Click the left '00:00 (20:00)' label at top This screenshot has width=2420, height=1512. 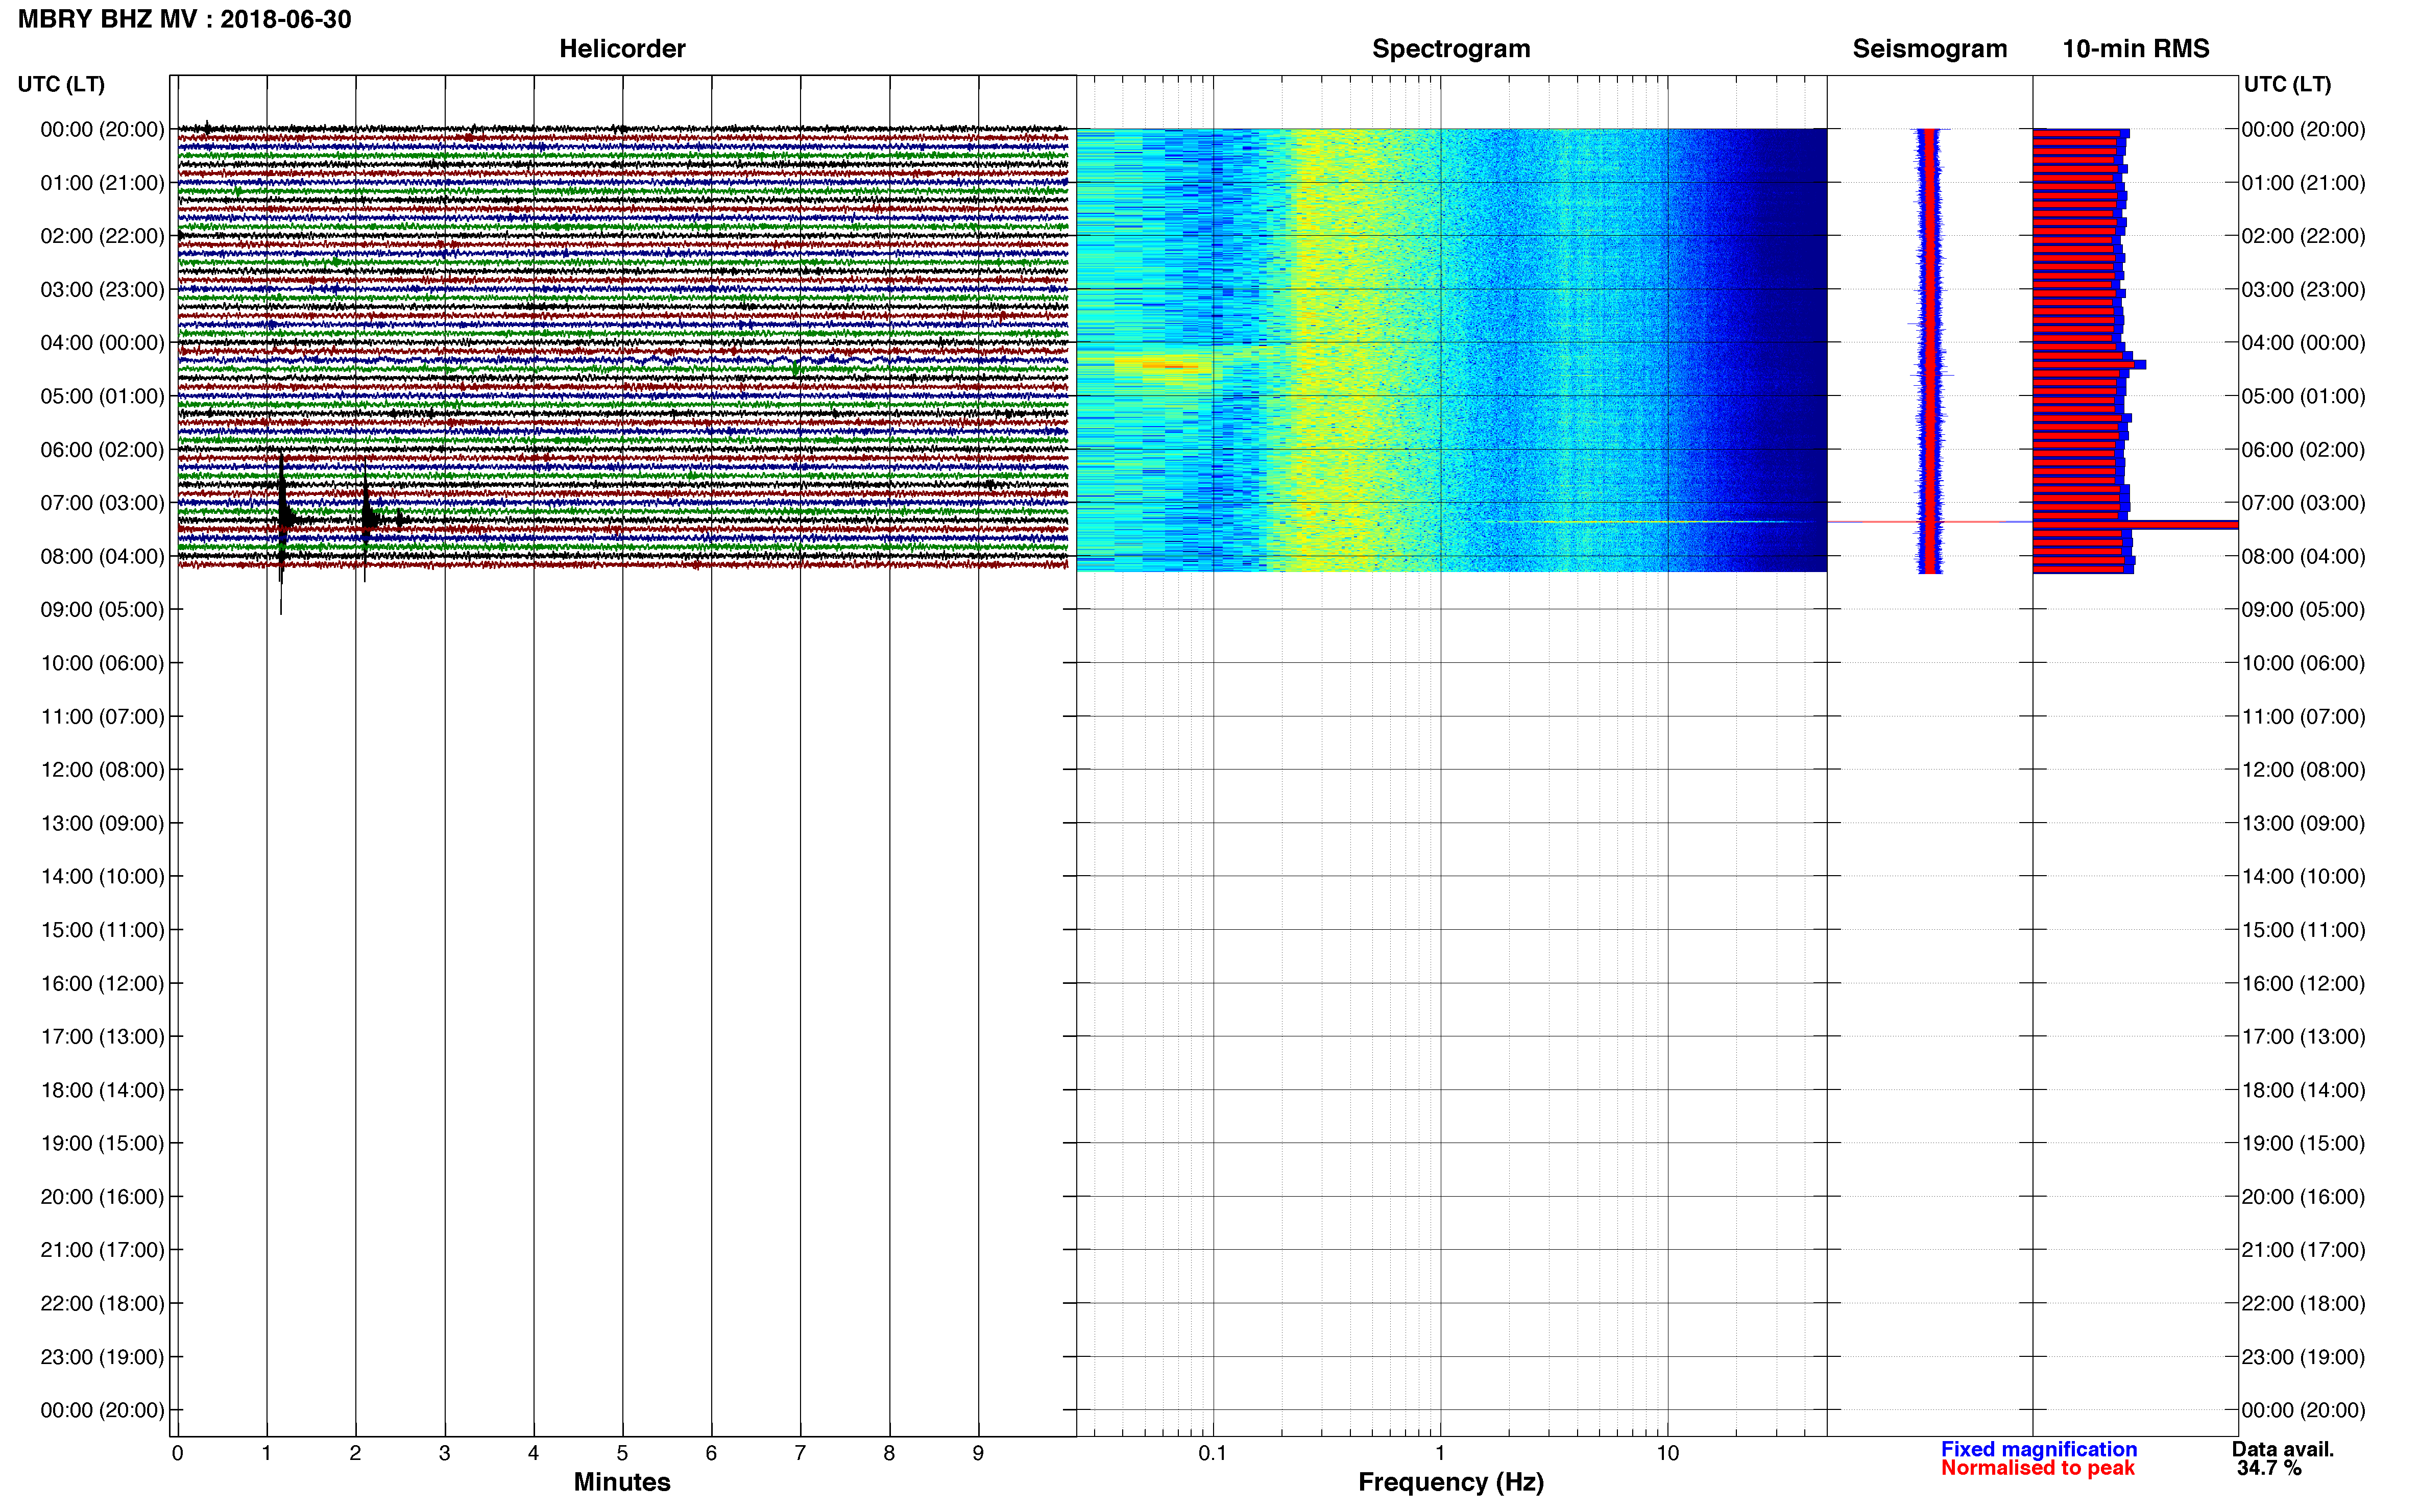point(102,129)
